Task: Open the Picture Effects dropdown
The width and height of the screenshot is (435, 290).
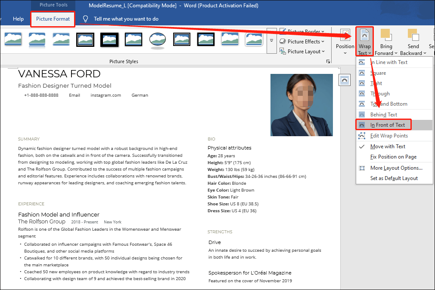Action: coord(302,41)
